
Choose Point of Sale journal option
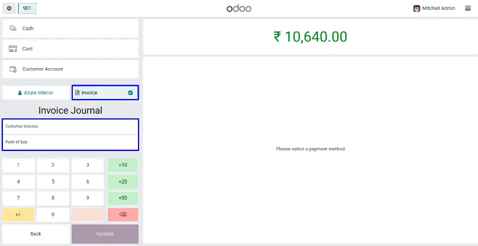(x=70, y=142)
